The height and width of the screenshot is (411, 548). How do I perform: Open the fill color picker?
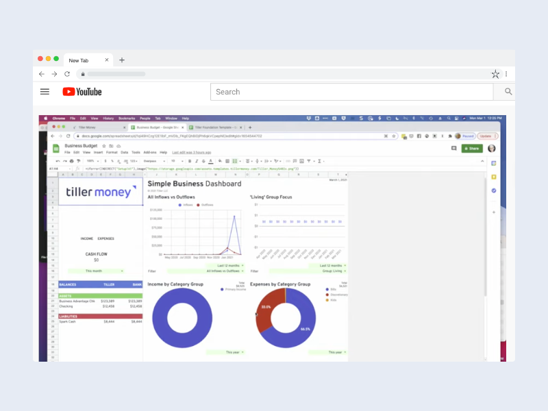pyautogui.click(x=220, y=161)
